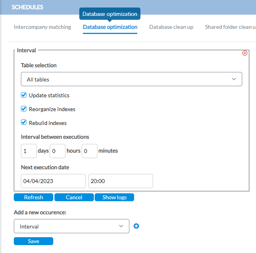Image resolution: width=256 pixels, height=253 pixels.
Task: Open the All tables dropdown
Action: pos(131,79)
